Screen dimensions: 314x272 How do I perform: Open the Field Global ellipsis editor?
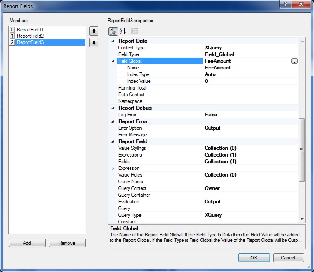(294, 61)
